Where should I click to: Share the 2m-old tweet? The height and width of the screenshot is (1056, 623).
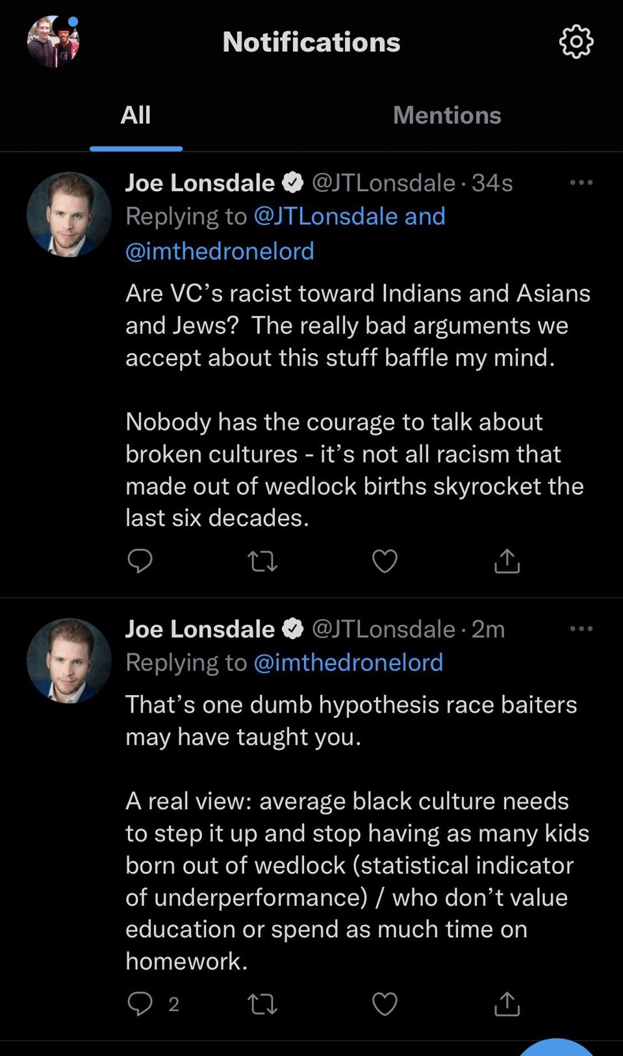coord(507,1003)
